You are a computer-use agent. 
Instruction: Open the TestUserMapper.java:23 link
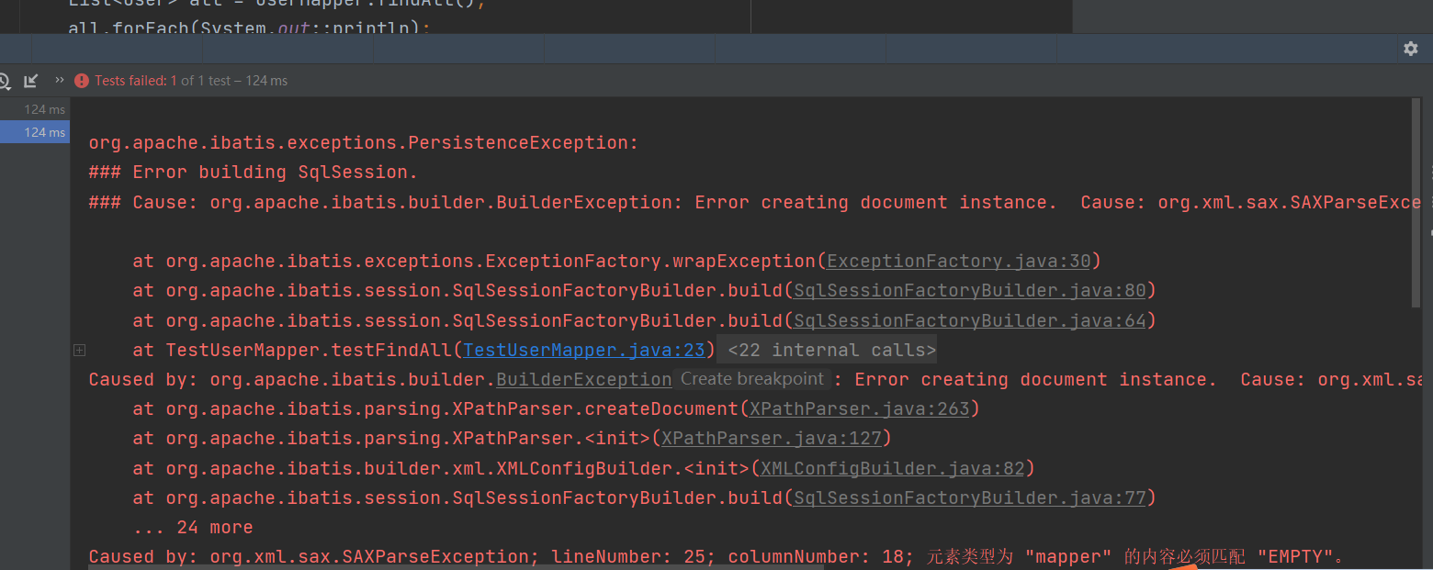(584, 350)
